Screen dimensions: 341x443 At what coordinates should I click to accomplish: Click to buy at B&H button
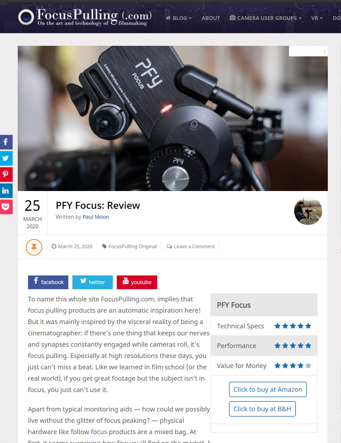(262, 409)
